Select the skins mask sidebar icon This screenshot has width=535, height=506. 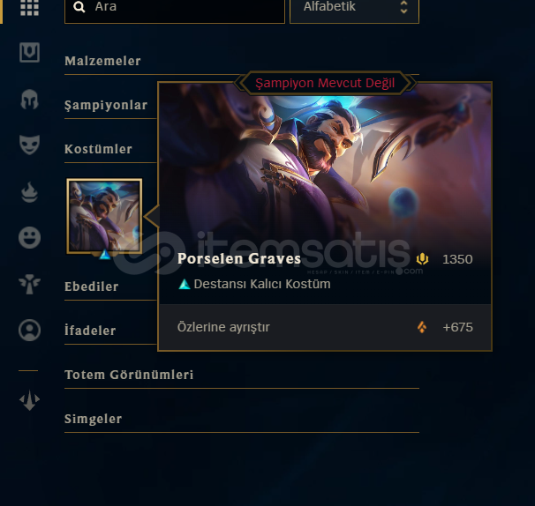(29, 145)
